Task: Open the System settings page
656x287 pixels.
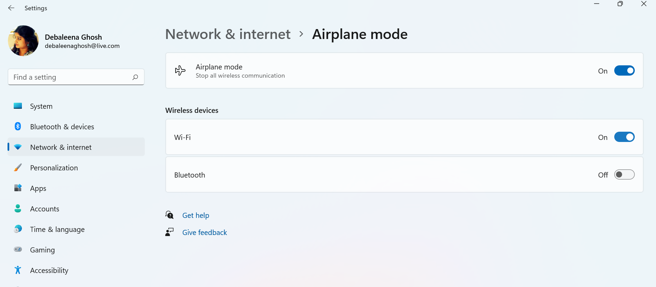Action: pos(76,106)
